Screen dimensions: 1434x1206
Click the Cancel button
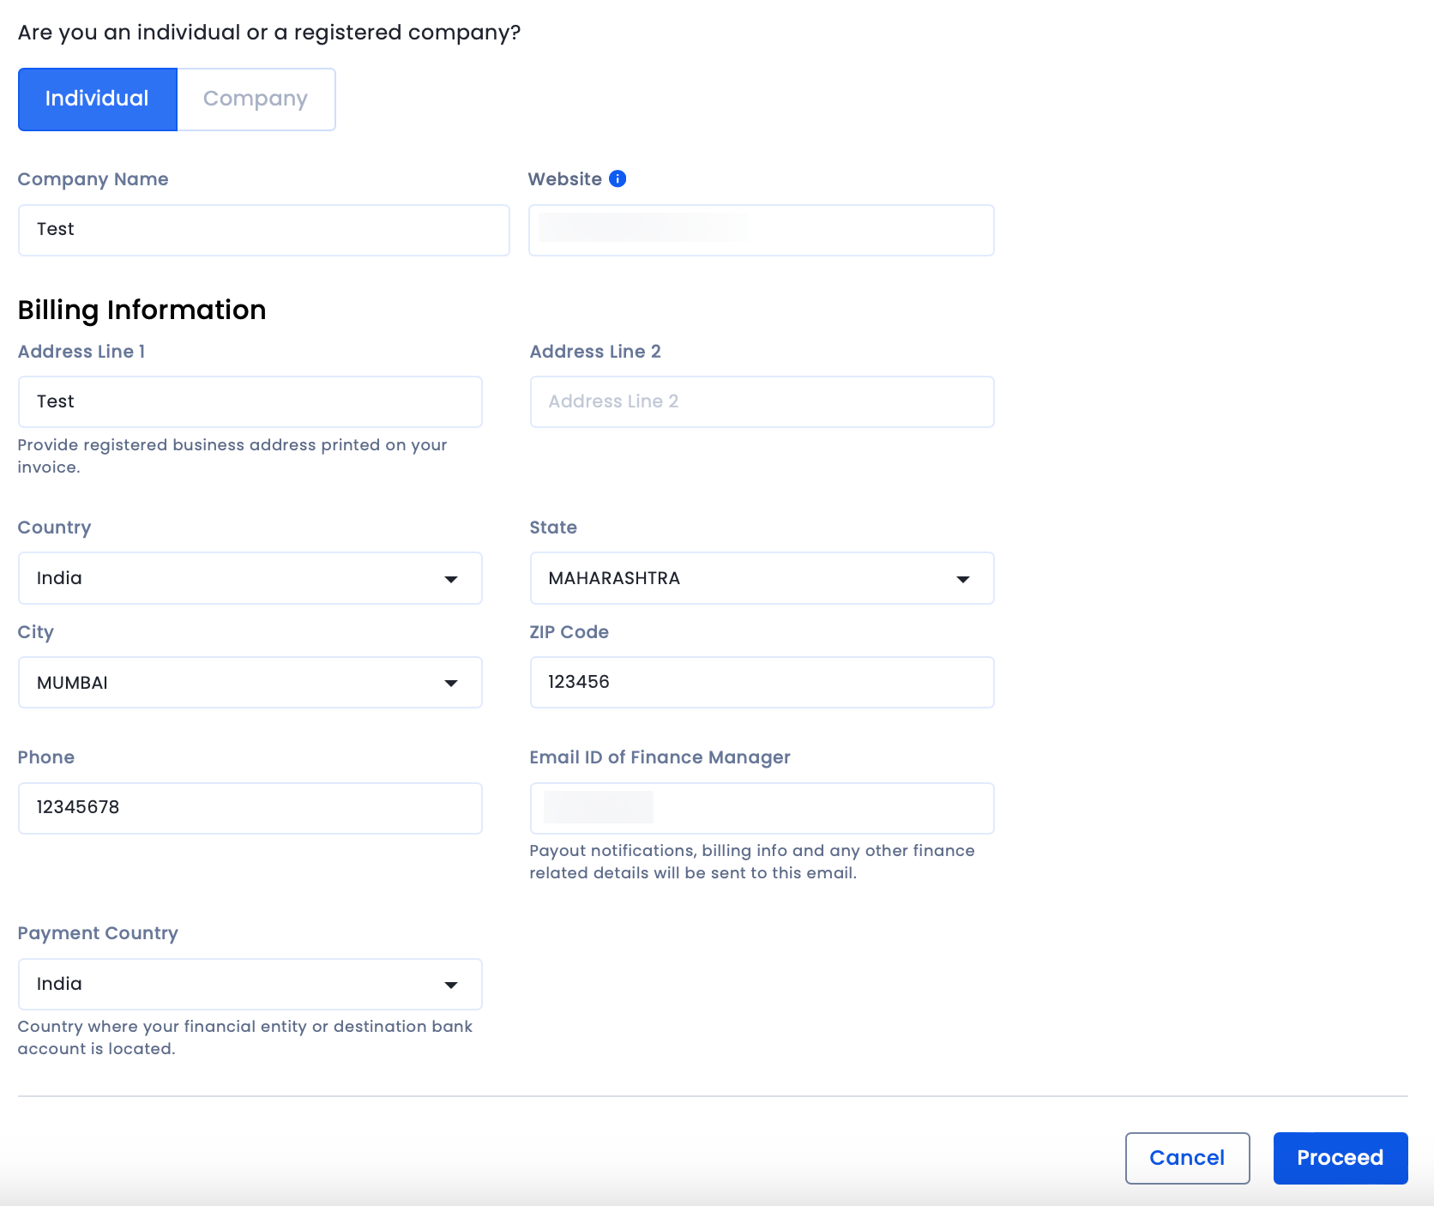(1188, 1158)
